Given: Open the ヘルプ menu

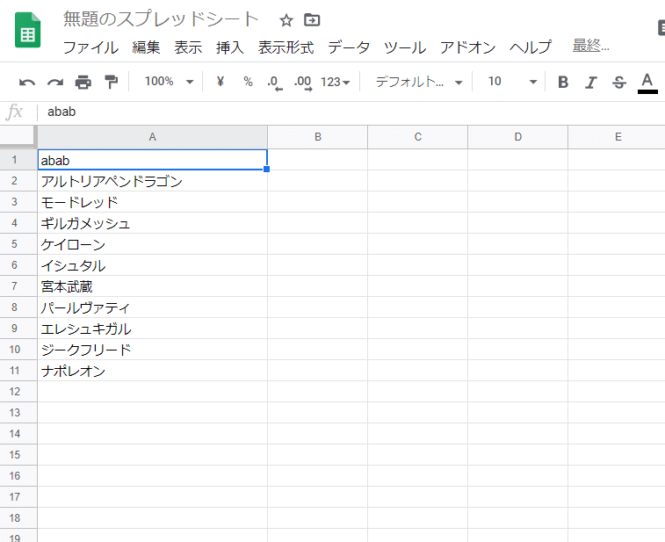Looking at the screenshot, I should 530,47.
